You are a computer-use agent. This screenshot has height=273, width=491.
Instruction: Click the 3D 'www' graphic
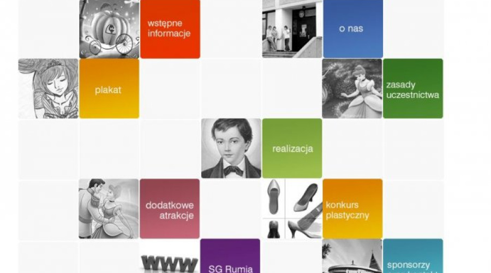tap(170, 257)
